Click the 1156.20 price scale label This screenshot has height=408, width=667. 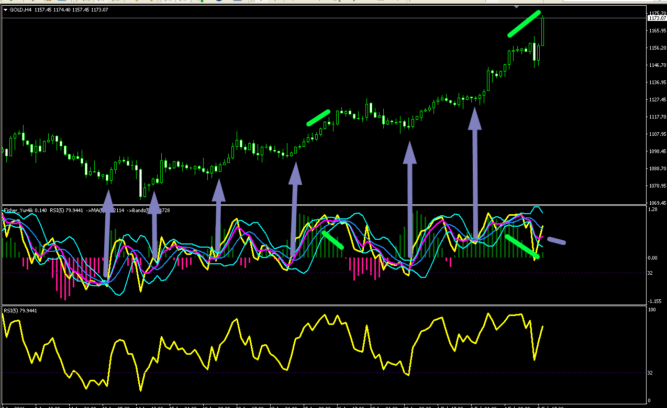(x=657, y=48)
